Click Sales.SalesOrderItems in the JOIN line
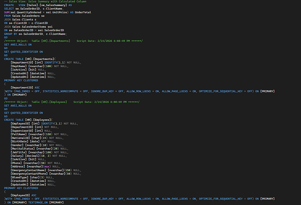Image resolution: width=301 pixels, height=205 pixels. coord(29,27)
